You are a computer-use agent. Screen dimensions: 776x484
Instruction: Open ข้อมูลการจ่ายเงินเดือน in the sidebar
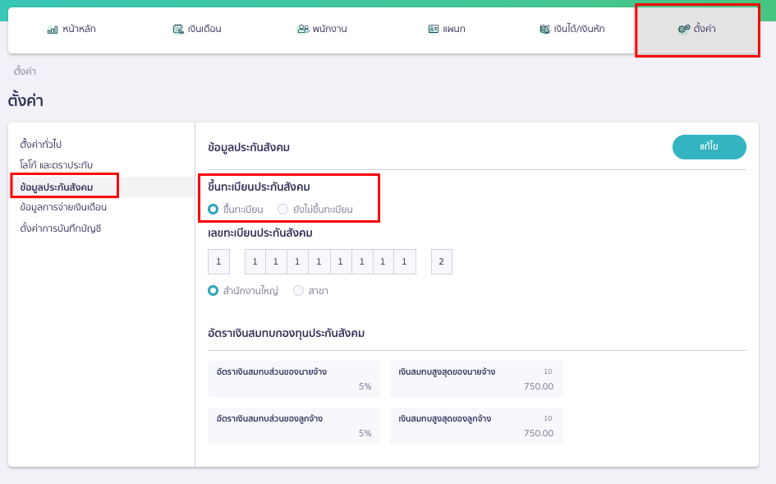(x=63, y=207)
